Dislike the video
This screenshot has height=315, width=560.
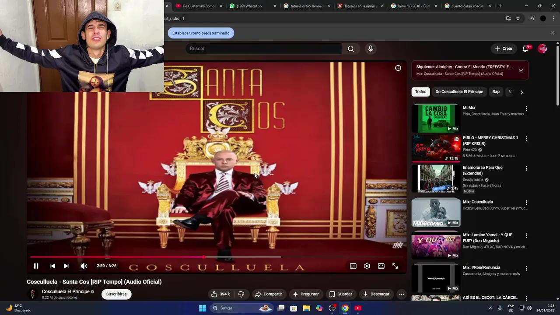241,294
